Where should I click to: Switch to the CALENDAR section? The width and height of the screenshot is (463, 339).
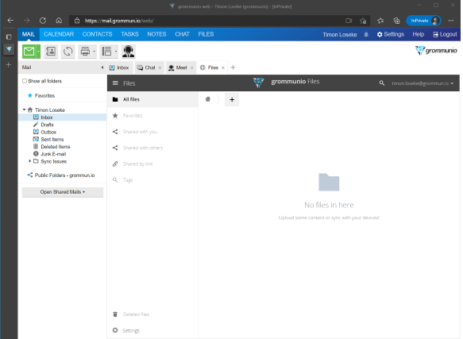(x=59, y=34)
